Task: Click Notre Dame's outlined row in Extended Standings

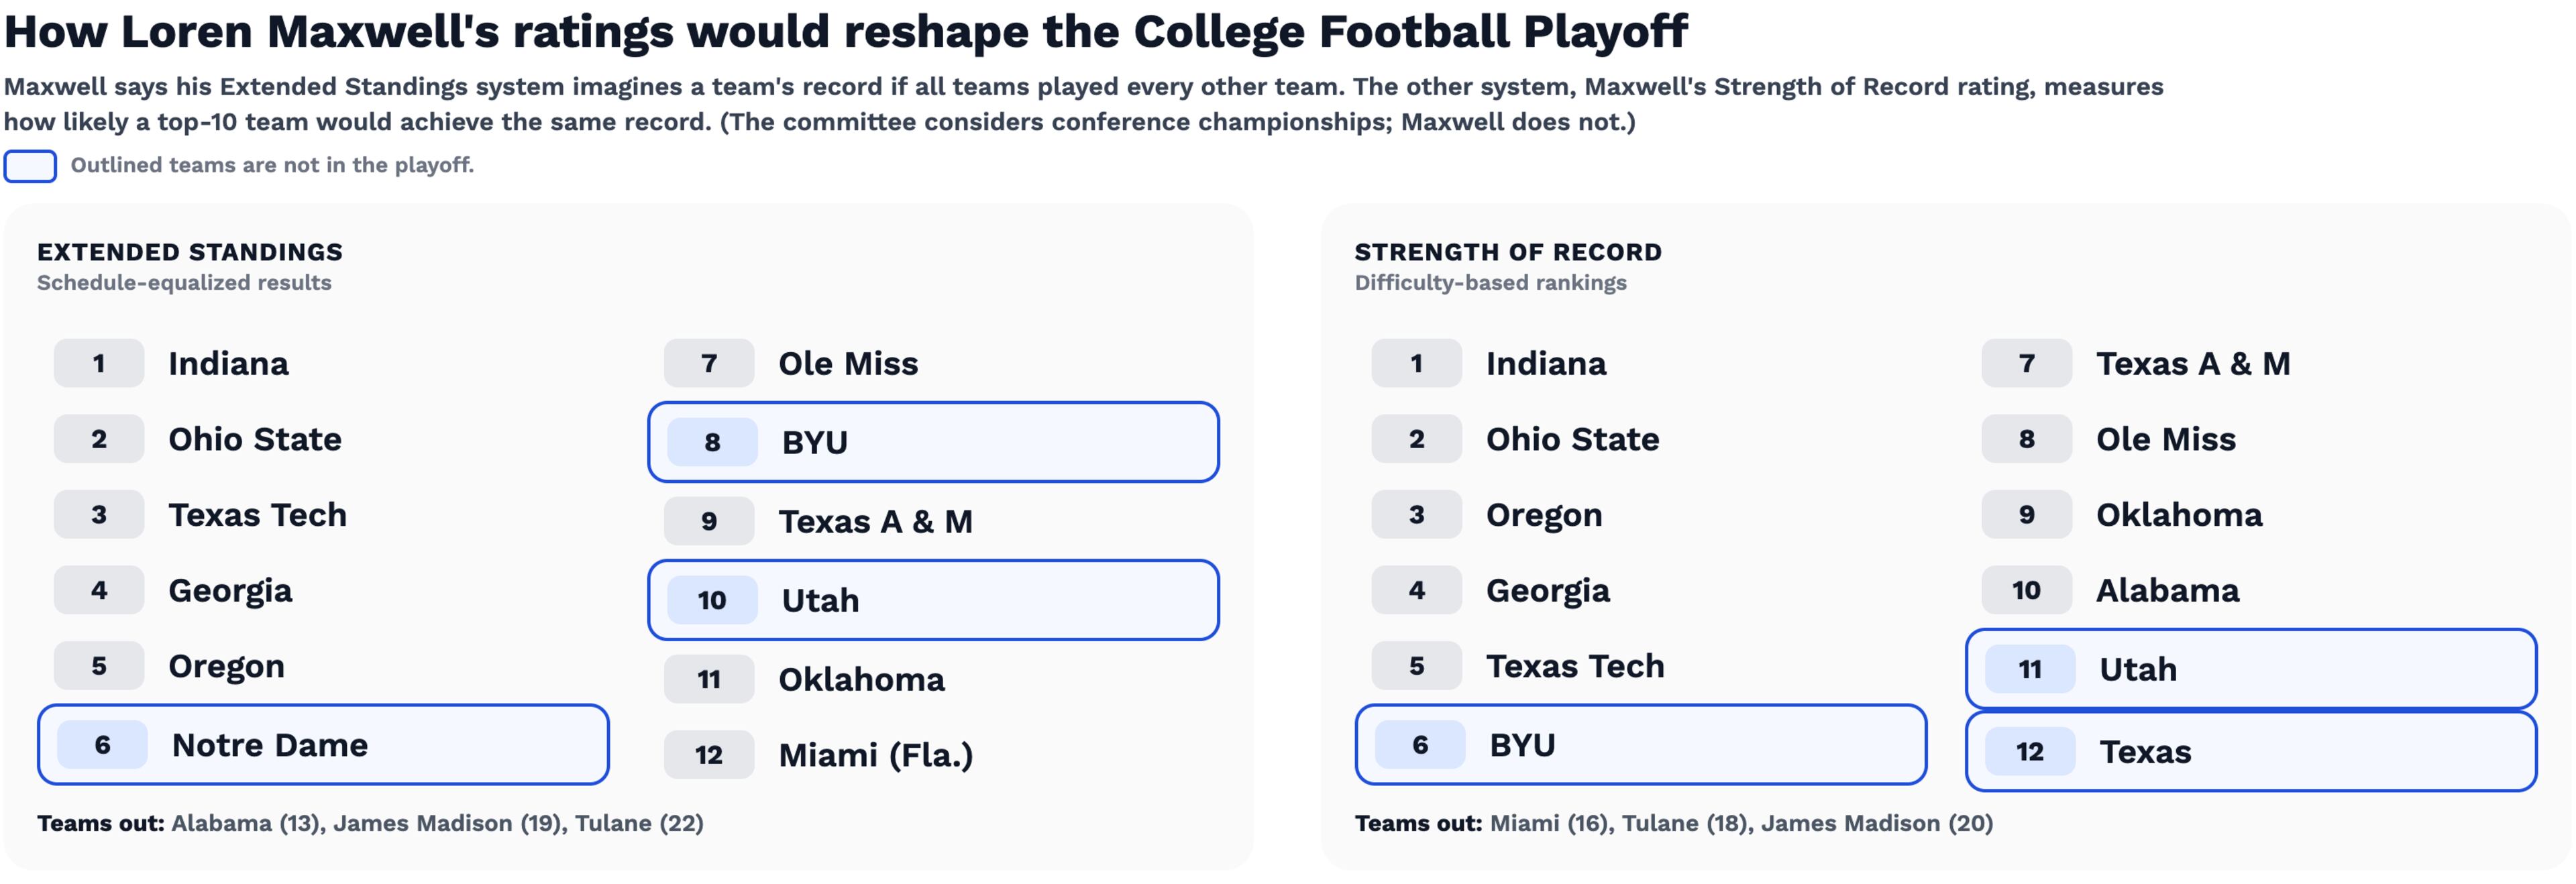Action: point(323,745)
